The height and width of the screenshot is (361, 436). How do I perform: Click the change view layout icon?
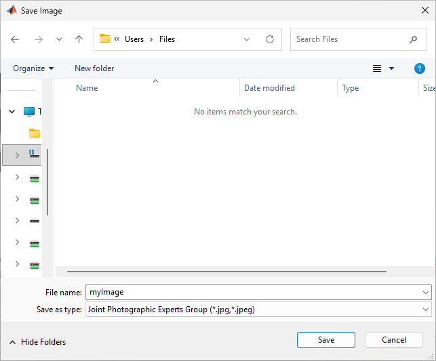(377, 68)
